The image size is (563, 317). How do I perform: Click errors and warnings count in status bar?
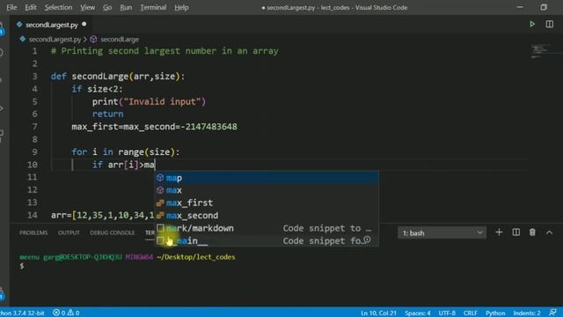tap(66, 313)
